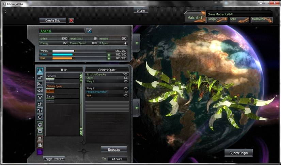Click the Shield 2760 stat
This screenshot has height=165, width=281.
coord(54,38)
